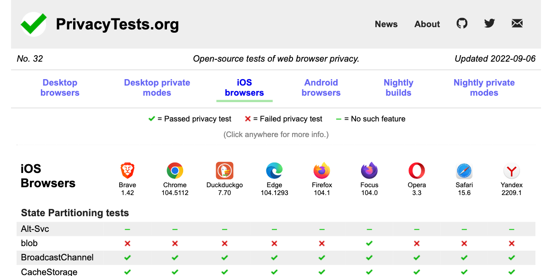Click the Opera browser icon
552x276 pixels.
pyautogui.click(x=417, y=170)
